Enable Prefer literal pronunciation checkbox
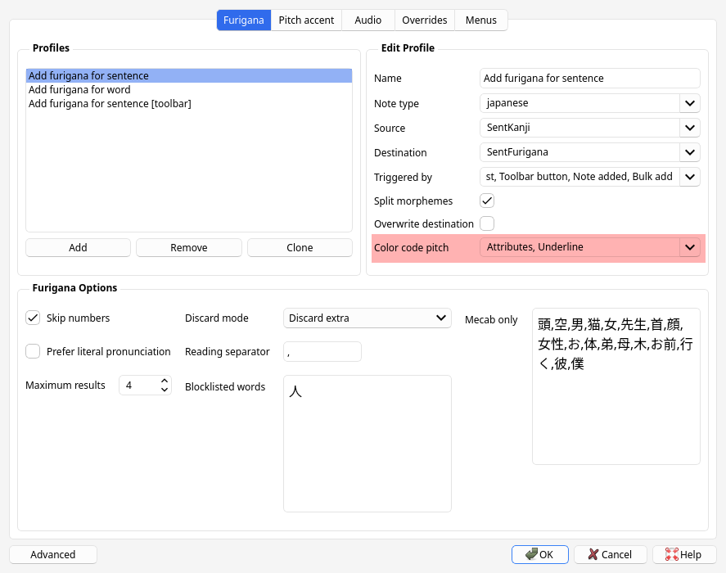The height and width of the screenshot is (573, 726). (x=33, y=351)
